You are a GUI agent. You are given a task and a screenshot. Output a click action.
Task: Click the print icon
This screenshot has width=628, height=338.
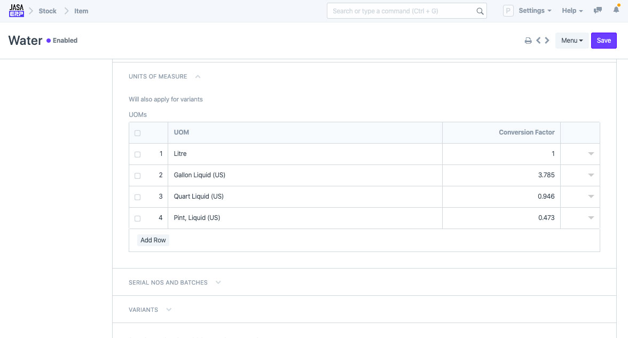[x=528, y=41]
